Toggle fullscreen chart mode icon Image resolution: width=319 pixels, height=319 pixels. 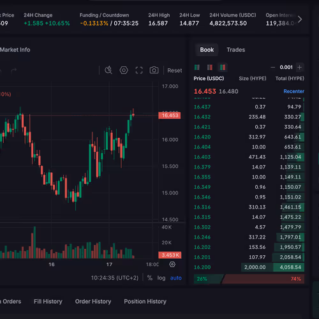pyautogui.click(x=139, y=70)
